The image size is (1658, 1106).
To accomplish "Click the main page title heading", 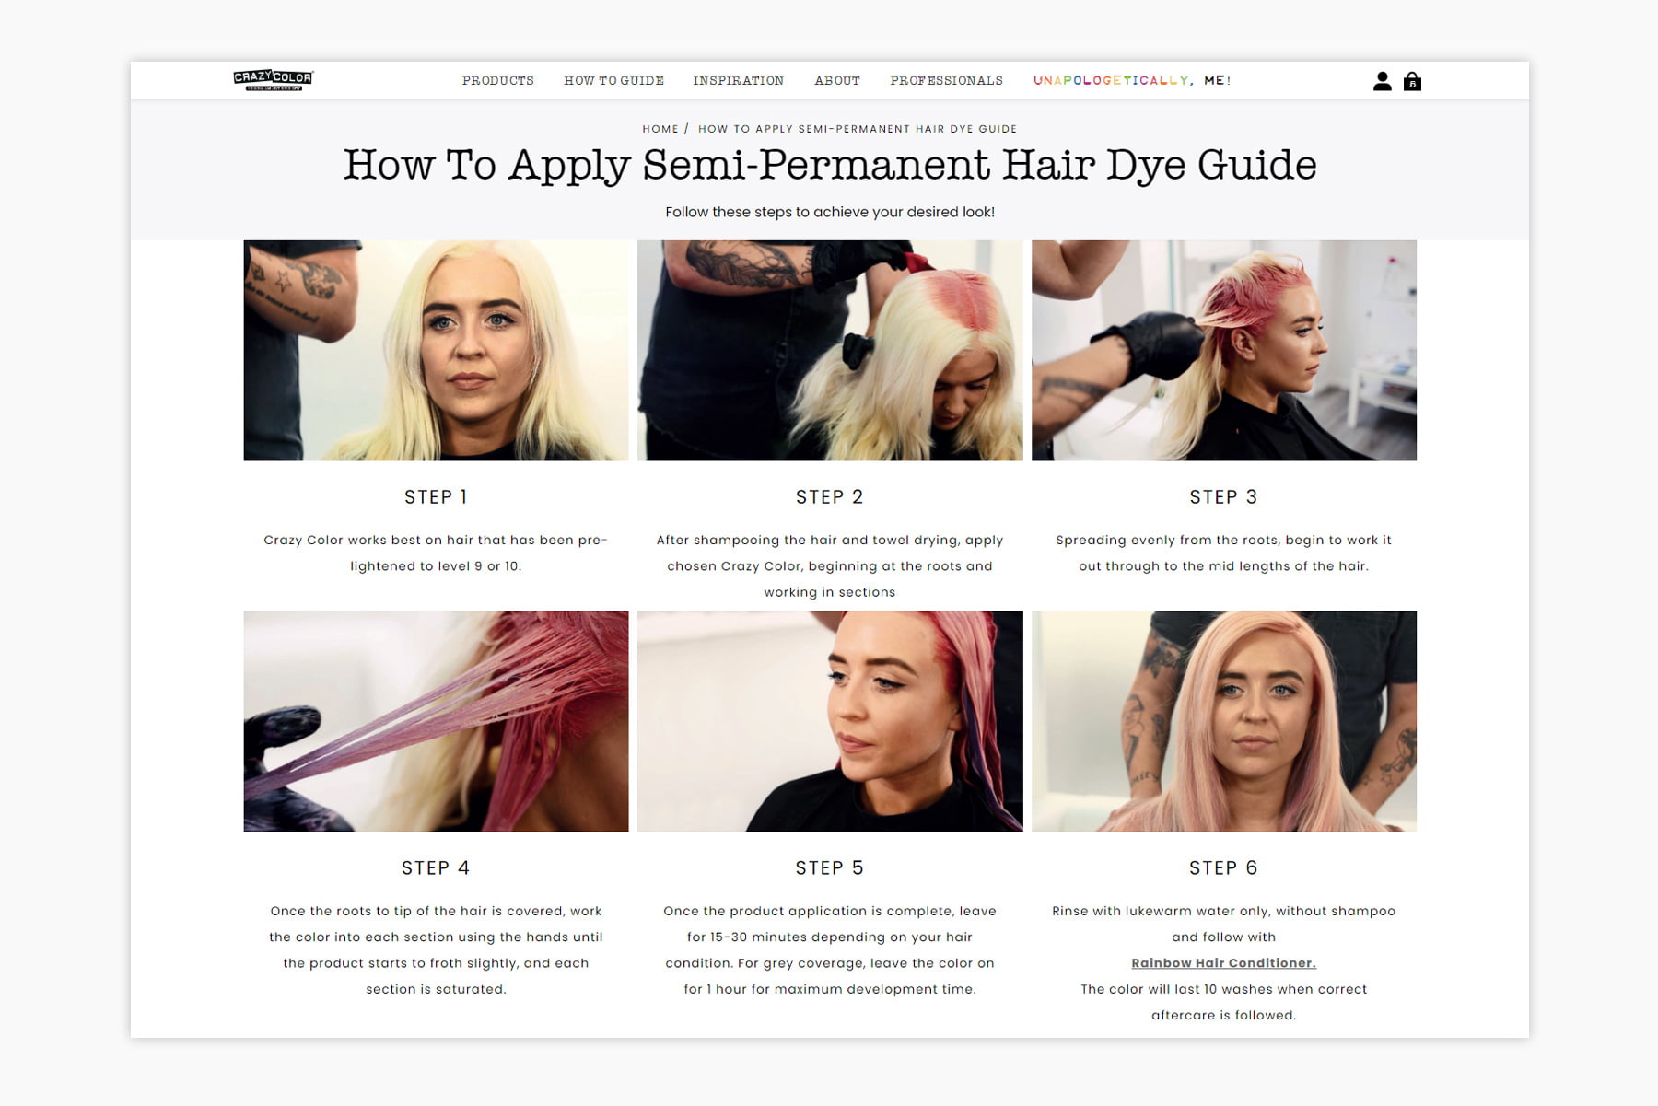I will 830,166.
